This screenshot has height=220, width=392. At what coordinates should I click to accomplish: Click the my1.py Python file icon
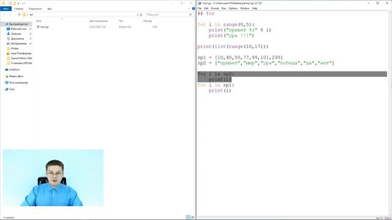tap(38, 27)
